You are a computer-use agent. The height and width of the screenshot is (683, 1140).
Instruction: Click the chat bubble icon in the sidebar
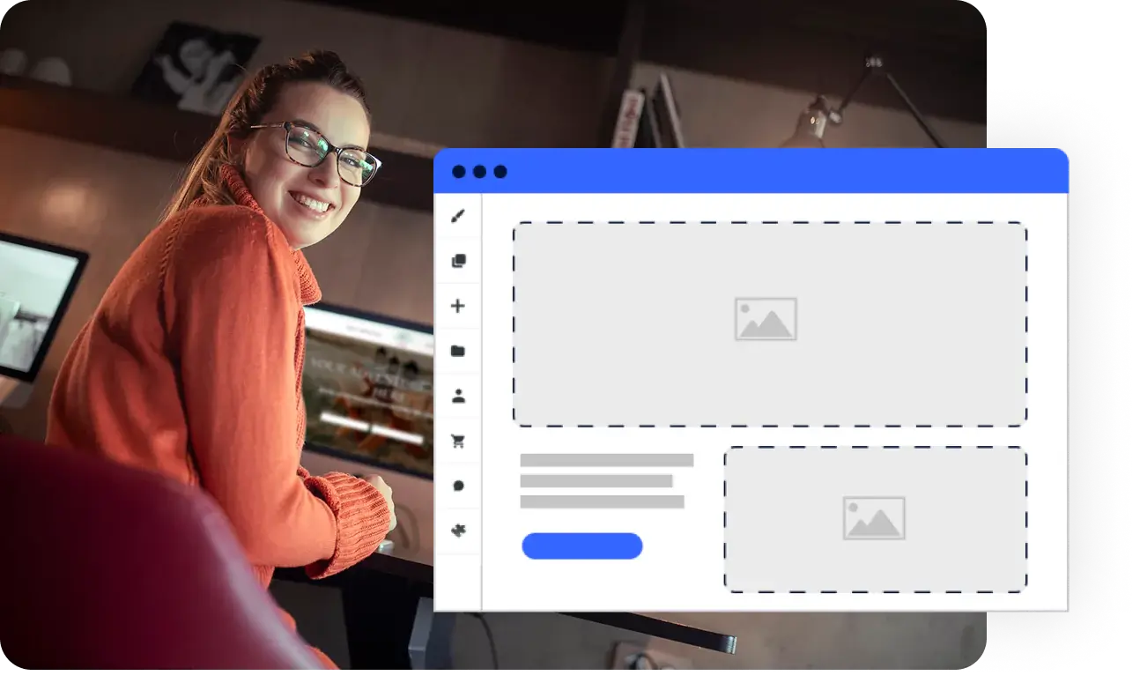(458, 486)
